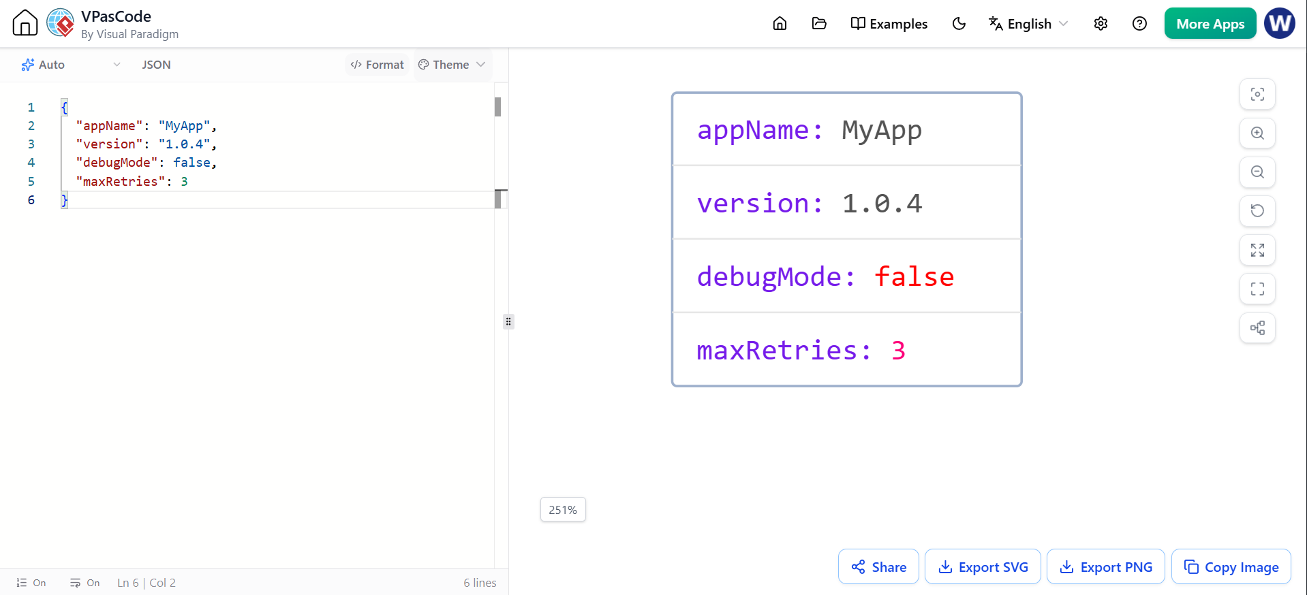Click Copy Image
This screenshot has height=595, width=1307.
coord(1231,566)
